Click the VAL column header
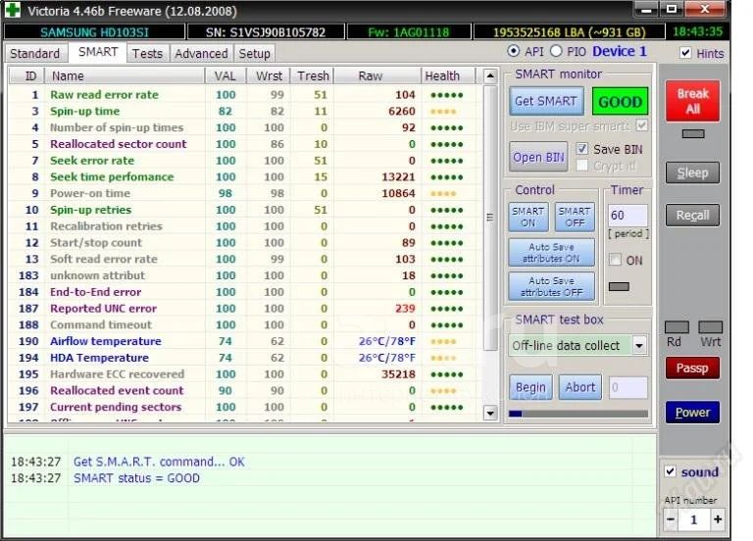Screen dimensions: 753x541 click(x=226, y=75)
